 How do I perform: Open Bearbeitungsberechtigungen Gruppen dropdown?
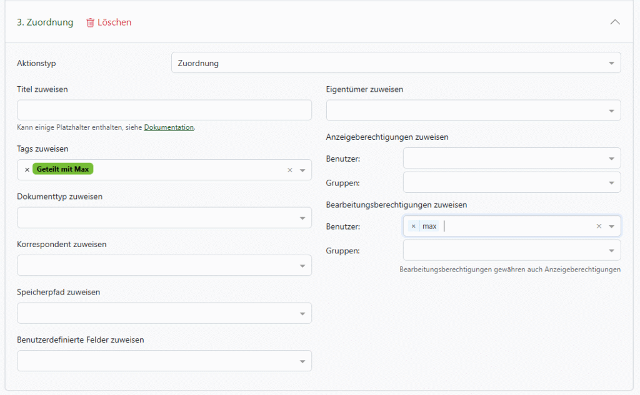click(x=511, y=250)
